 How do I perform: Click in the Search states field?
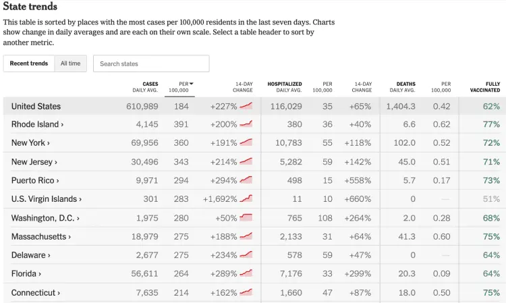pos(151,63)
